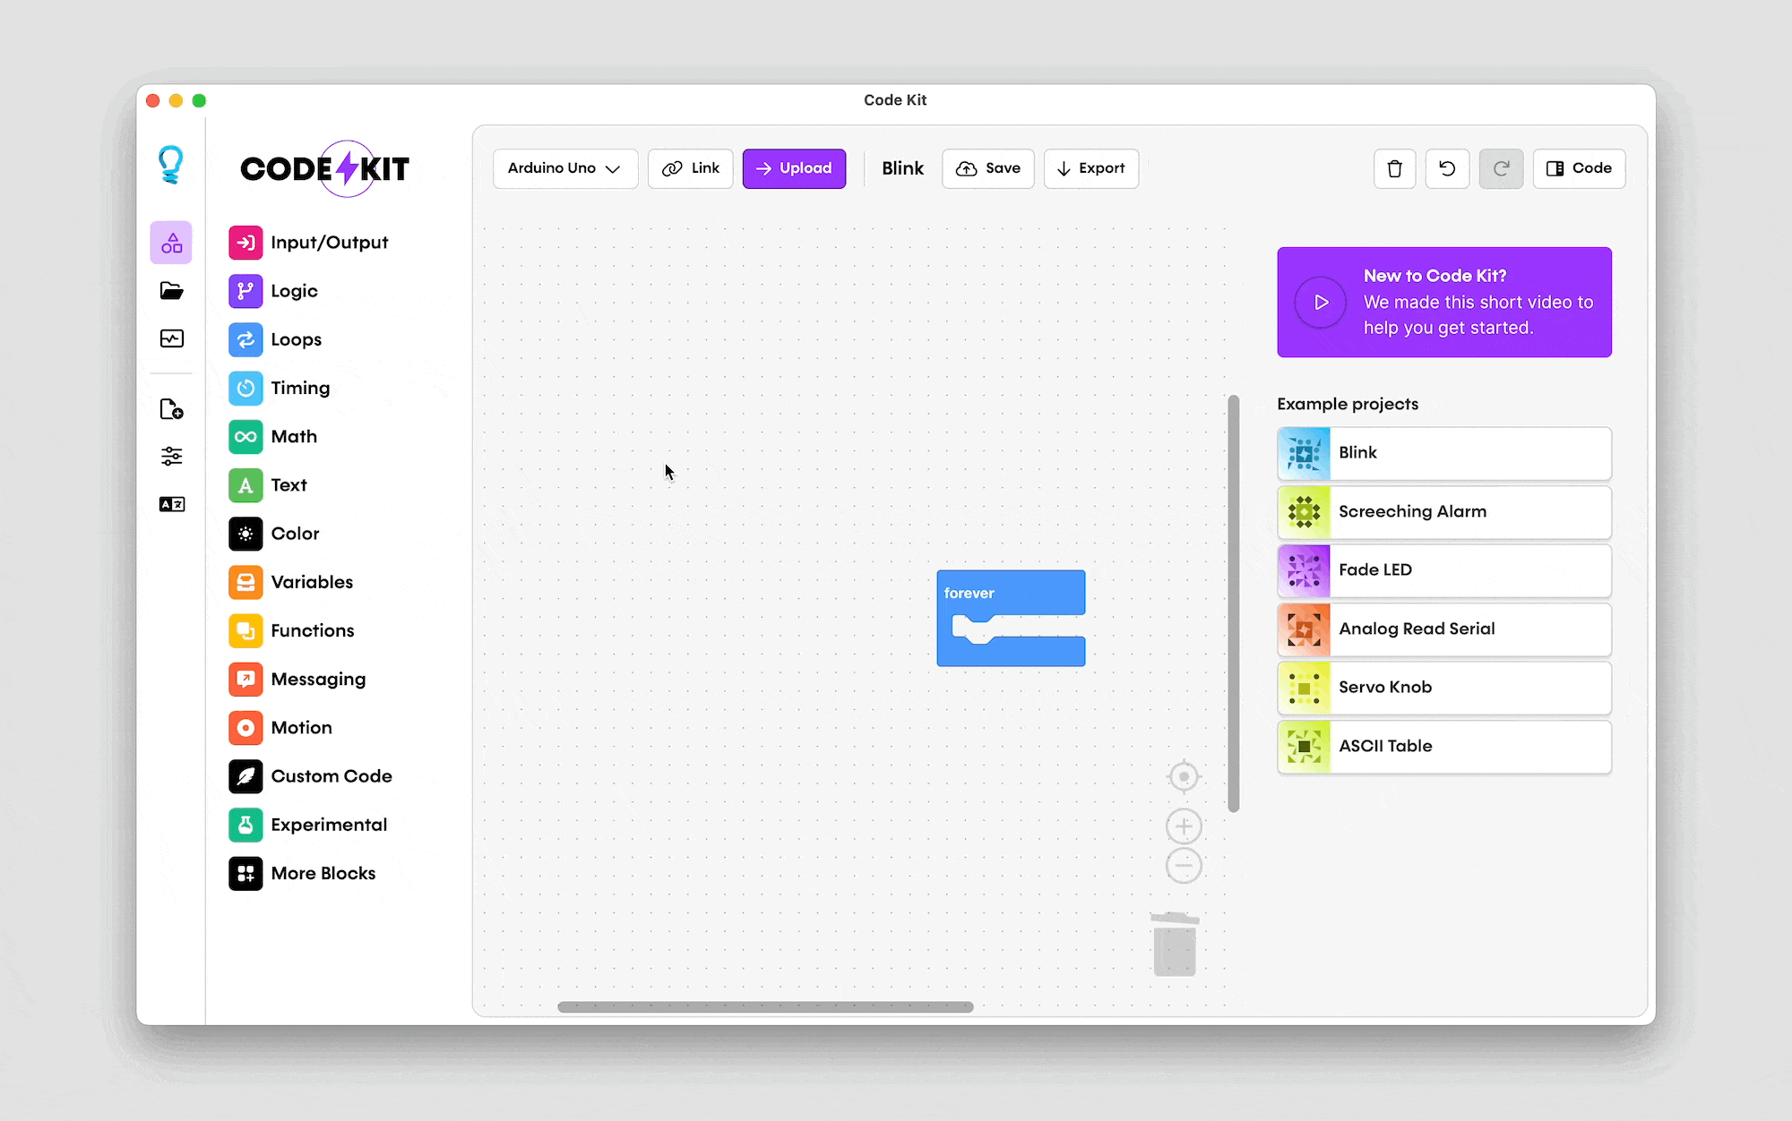
Task: Open the Fade LED example project
Action: tap(1443, 569)
